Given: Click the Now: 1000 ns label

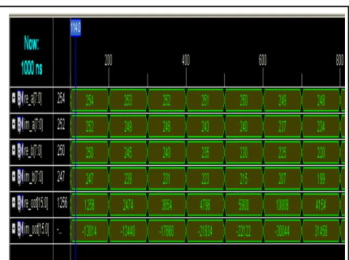Looking at the screenshot, I should (x=31, y=56).
